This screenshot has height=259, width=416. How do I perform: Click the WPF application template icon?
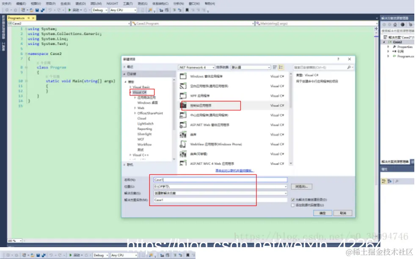pos(183,95)
